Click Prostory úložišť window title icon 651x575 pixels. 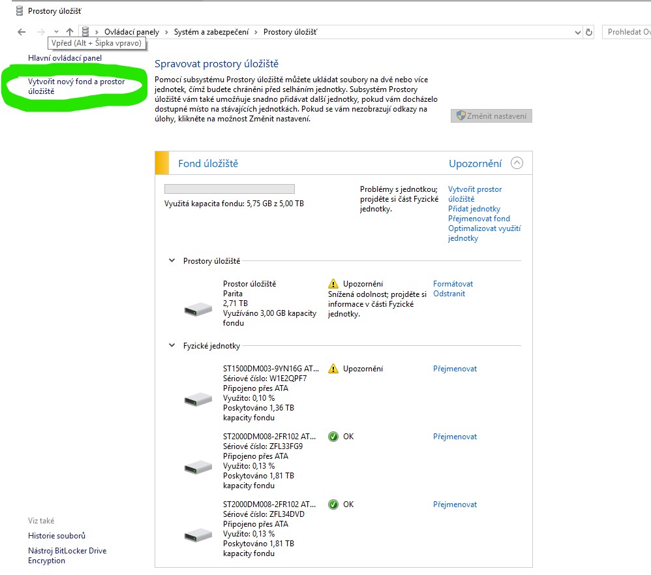tap(19, 11)
